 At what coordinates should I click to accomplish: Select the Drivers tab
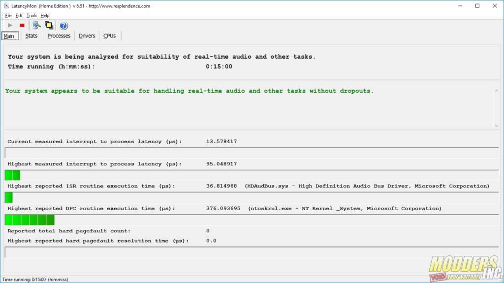pos(87,36)
